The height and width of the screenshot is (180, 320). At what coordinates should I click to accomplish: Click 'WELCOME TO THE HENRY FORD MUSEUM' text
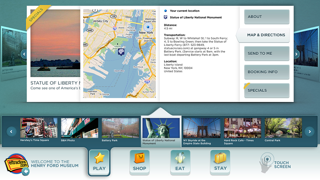coord(55,164)
